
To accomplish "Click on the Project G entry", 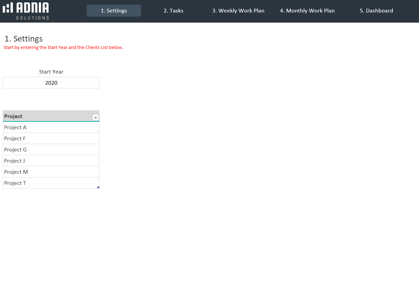I will (51, 150).
